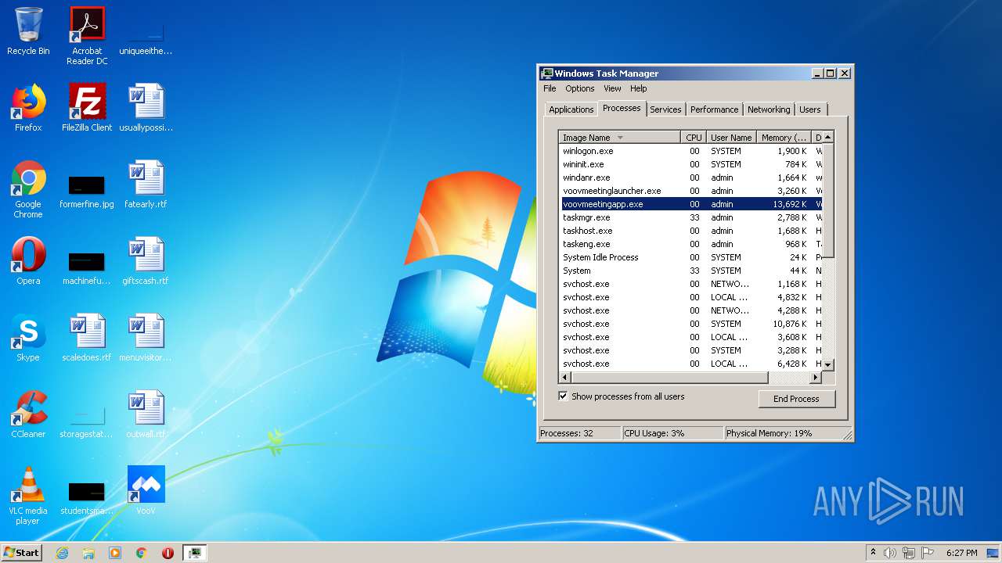This screenshot has width=1002, height=563.
Task: Sort by the CPU column header
Action: [694, 138]
